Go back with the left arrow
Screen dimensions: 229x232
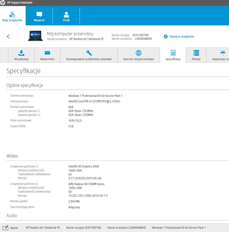[8, 36]
